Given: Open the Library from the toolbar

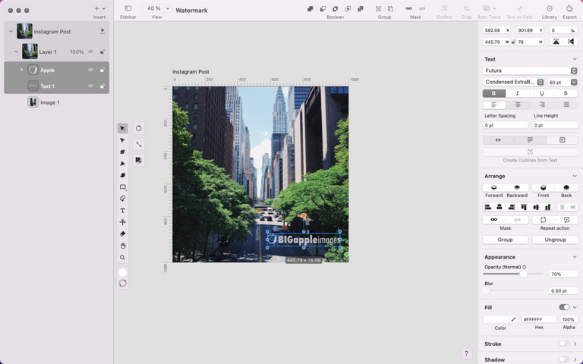Looking at the screenshot, I should click(x=549, y=8).
